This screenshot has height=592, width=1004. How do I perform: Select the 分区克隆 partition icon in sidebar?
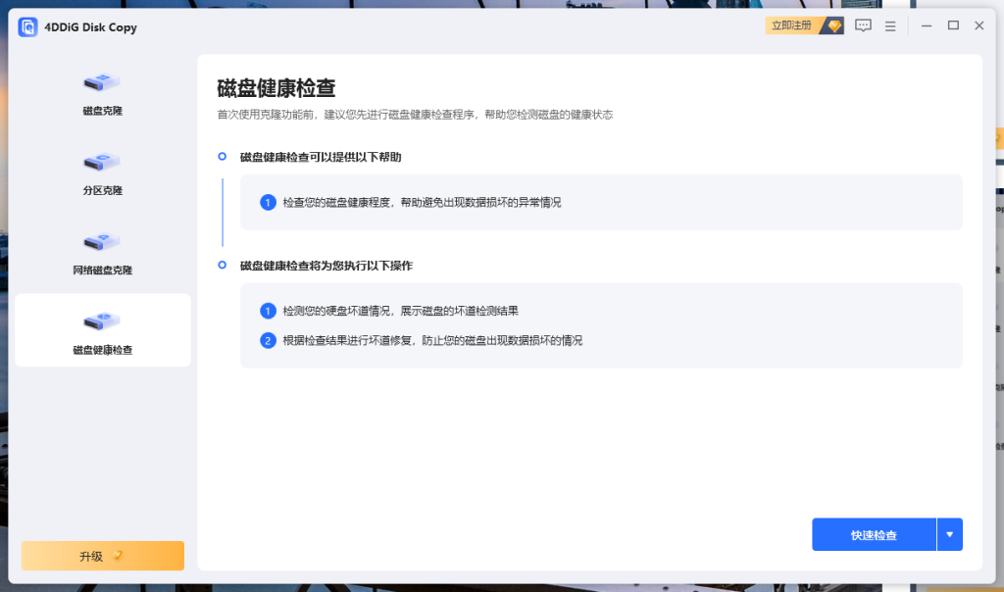pyautogui.click(x=102, y=162)
